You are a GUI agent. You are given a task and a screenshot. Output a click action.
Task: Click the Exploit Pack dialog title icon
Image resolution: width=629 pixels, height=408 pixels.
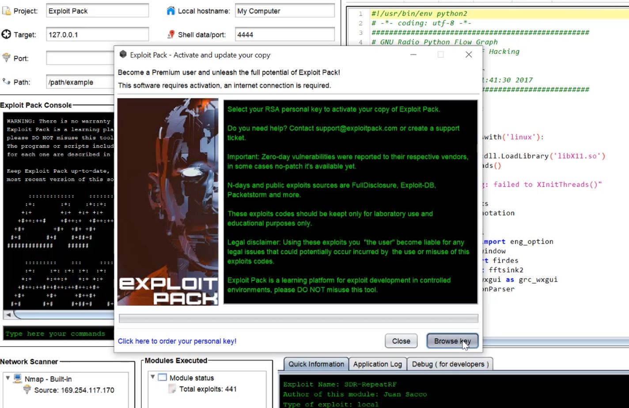point(123,54)
